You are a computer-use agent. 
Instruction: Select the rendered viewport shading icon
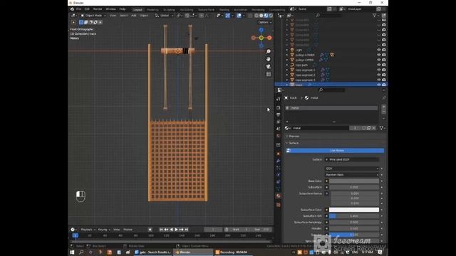point(271,16)
